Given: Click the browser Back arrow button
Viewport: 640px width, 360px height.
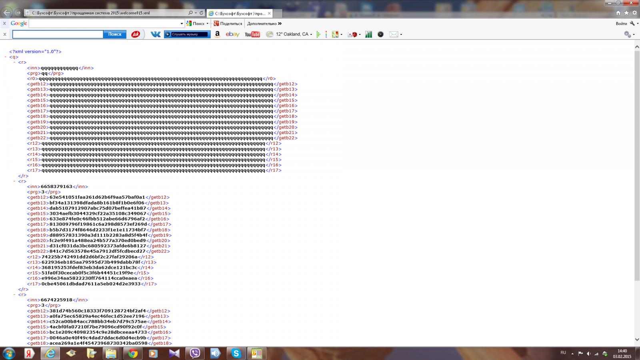Looking at the screenshot, I should (x=7, y=13).
